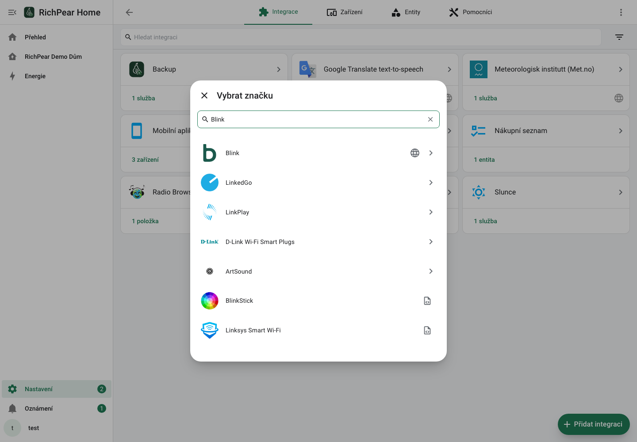Open the test user profile
The width and height of the screenshot is (637, 442).
click(57, 428)
